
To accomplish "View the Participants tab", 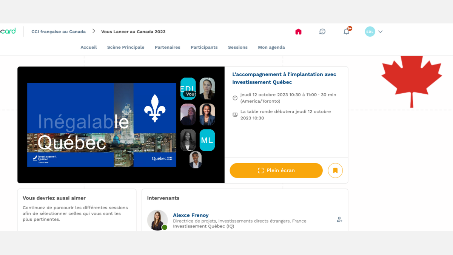I will pos(204,47).
